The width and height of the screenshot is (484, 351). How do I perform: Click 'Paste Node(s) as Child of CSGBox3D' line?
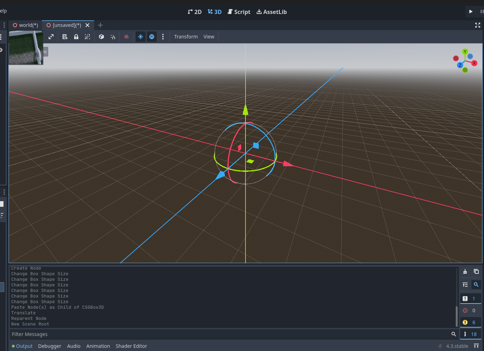[57, 307]
